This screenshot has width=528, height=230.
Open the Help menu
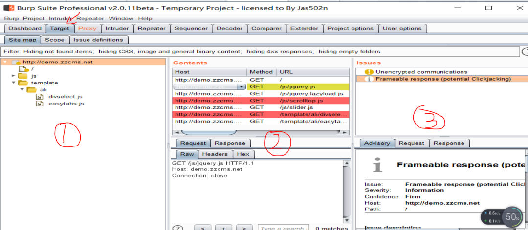click(x=145, y=18)
